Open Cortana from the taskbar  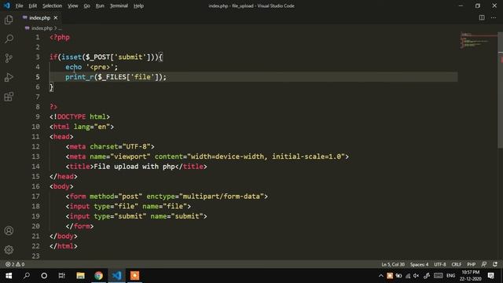point(44,276)
